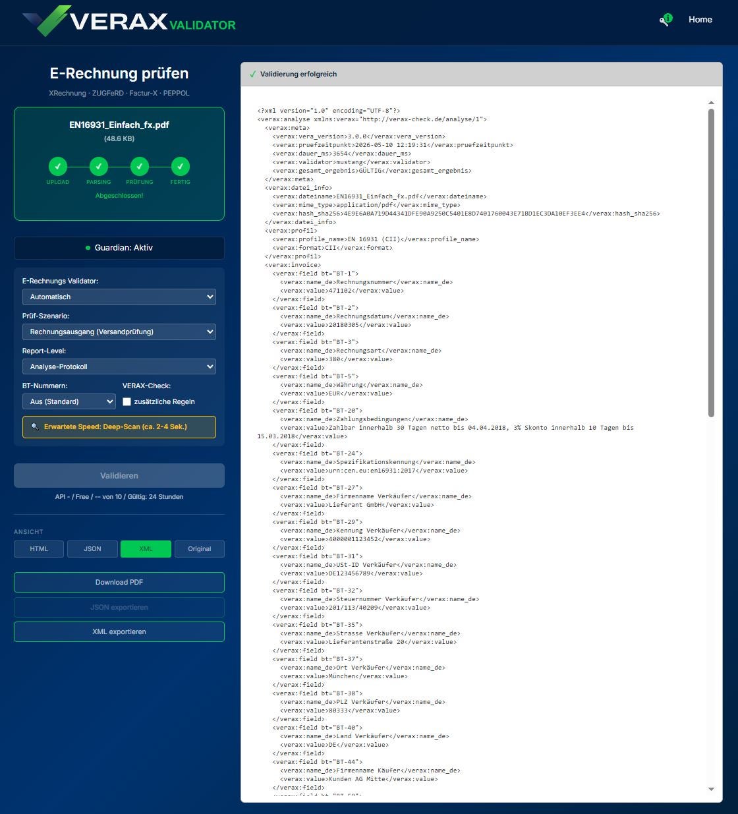This screenshot has width=738, height=814.
Task: Click Download PDF button
Action: 119,582
